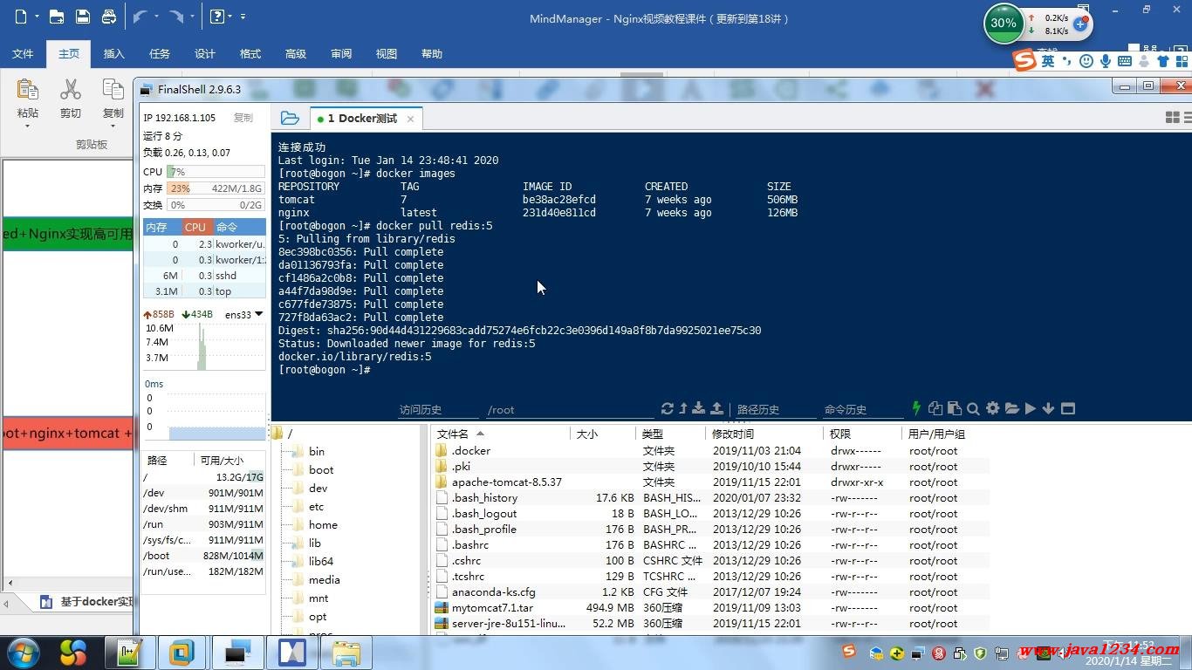The height and width of the screenshot is (670, 1192).
Task: Select the apache-tomcat-8.5.37 folder row
Action: 711,482
